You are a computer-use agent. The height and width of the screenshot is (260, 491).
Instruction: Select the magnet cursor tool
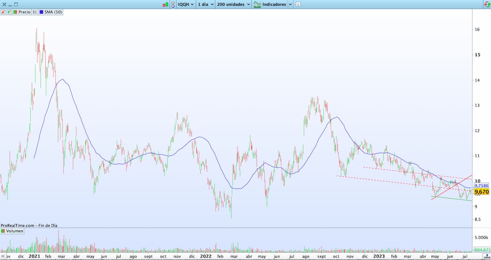point(173,4)
